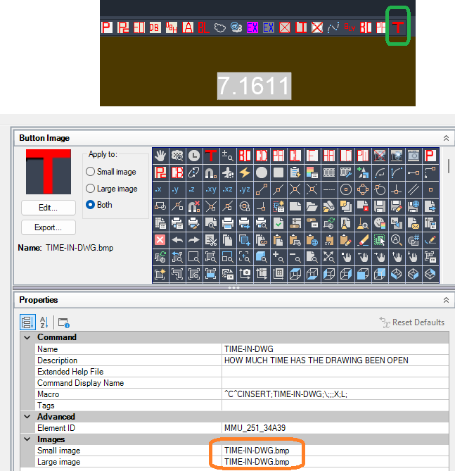455x471 pixels.
Task: Select the Large image radio button
Action: (90, 189)
